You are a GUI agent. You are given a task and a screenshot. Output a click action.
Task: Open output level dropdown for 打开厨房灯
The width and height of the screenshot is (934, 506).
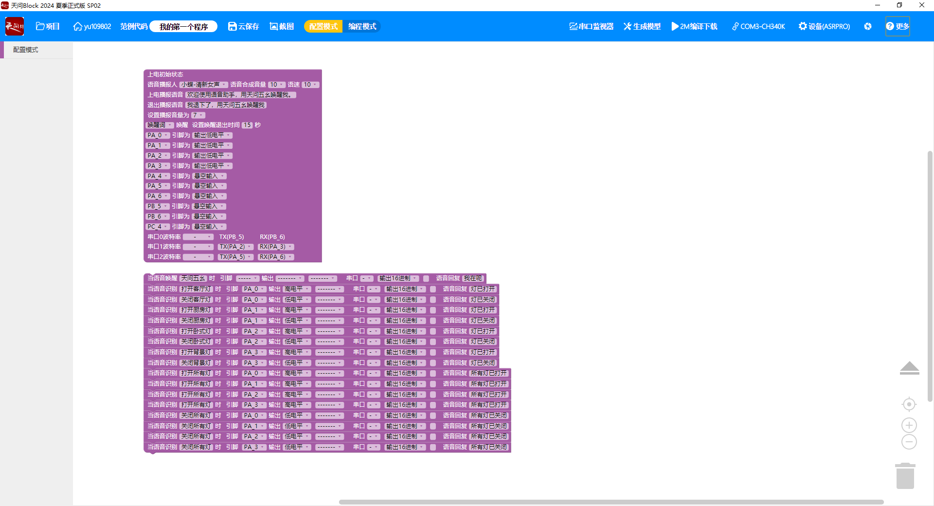[297, 310]
